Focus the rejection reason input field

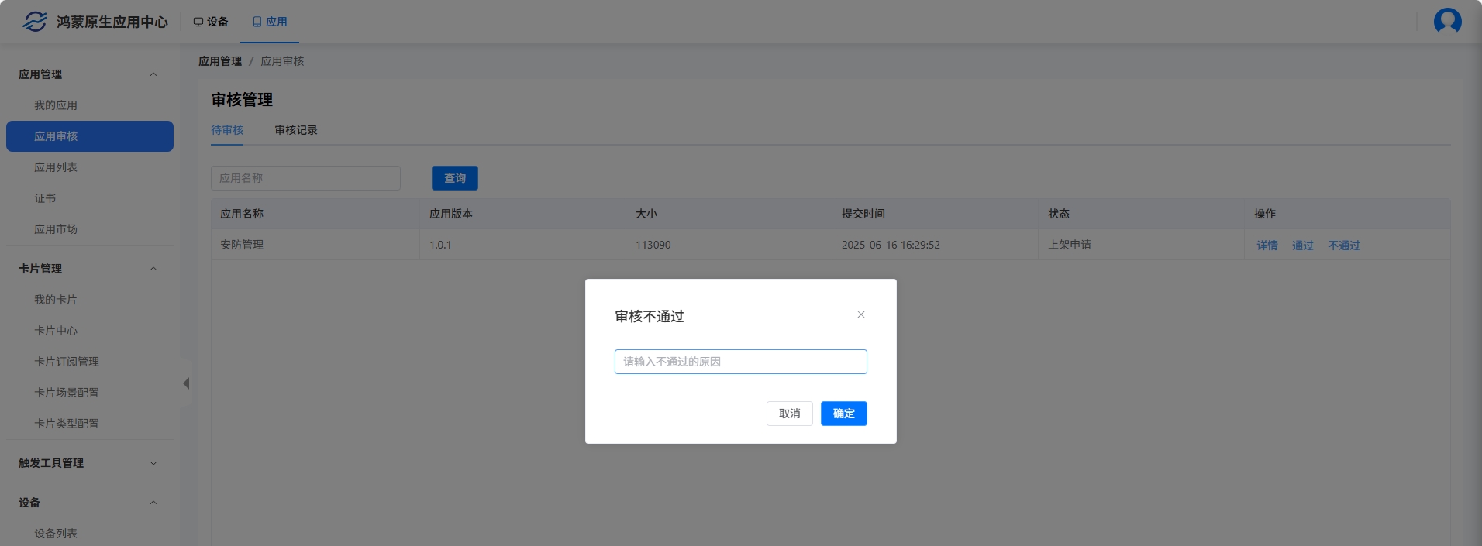[740, 362]
